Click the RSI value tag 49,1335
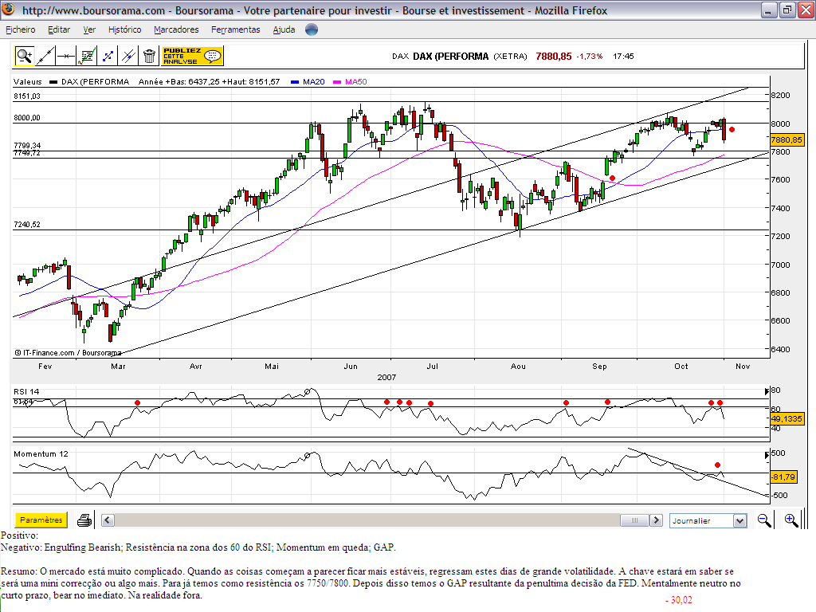This screenshot has height=612, width=816. [x=787, y=418]
